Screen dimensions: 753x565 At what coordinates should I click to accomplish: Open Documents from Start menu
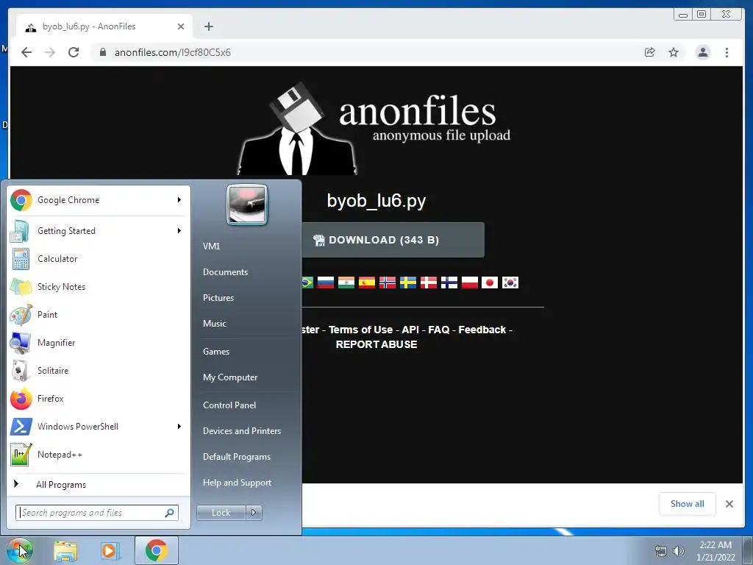[x=225, y=272]
